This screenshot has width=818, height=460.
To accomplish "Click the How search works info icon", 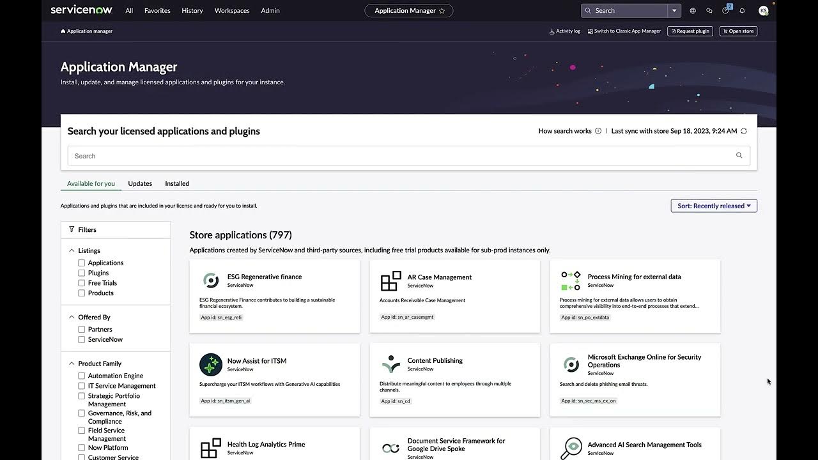I will pos(598,131).
